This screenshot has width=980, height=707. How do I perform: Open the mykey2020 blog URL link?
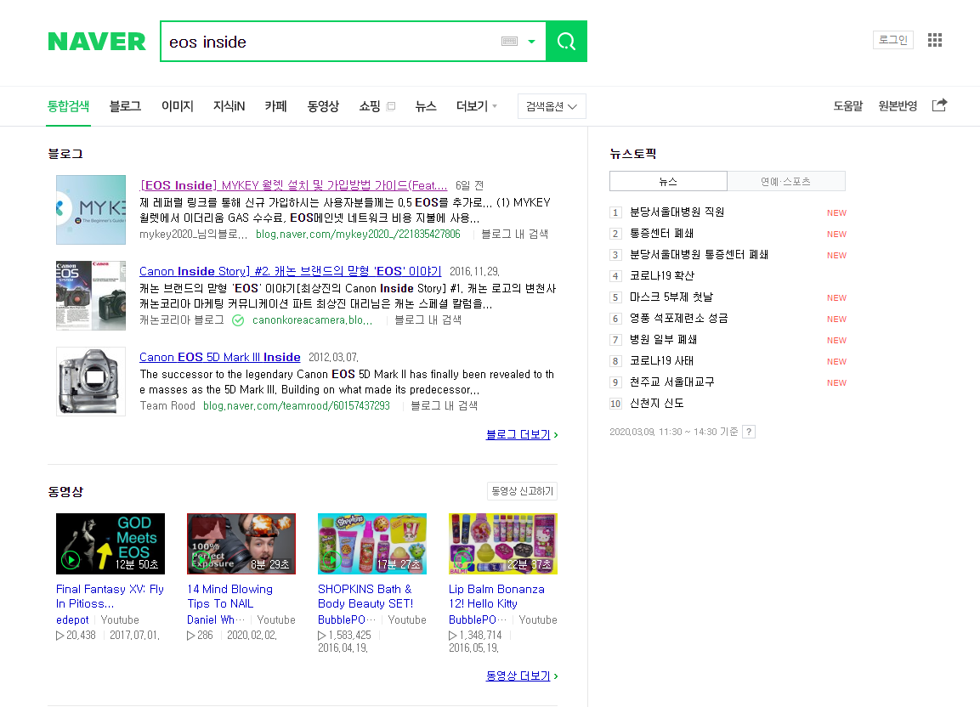point(358,235)
